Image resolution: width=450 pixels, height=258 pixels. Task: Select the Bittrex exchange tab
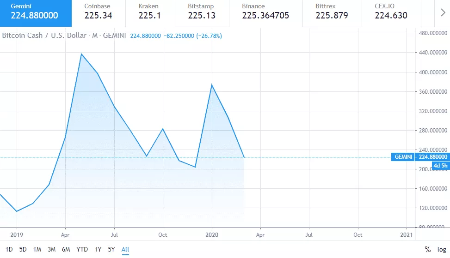[331, 12]
